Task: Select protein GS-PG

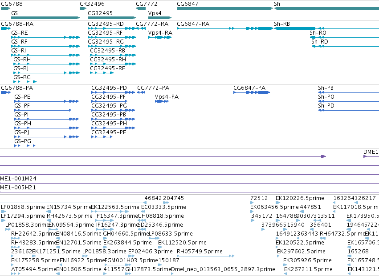Action: click(x=23, y=141)
